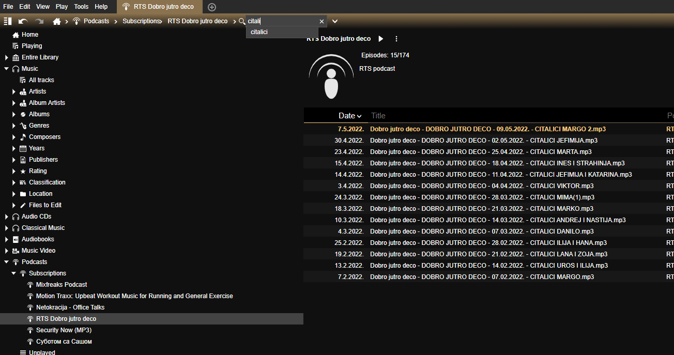Click Subscriptions in the breadcrumb path
Image resolution: width=674 pixels, height=355 pixels.
coord(141,21)
